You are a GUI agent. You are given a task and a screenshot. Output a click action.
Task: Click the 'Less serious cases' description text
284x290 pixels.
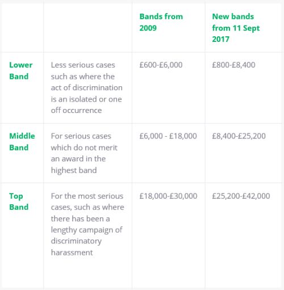coord(83,65)
